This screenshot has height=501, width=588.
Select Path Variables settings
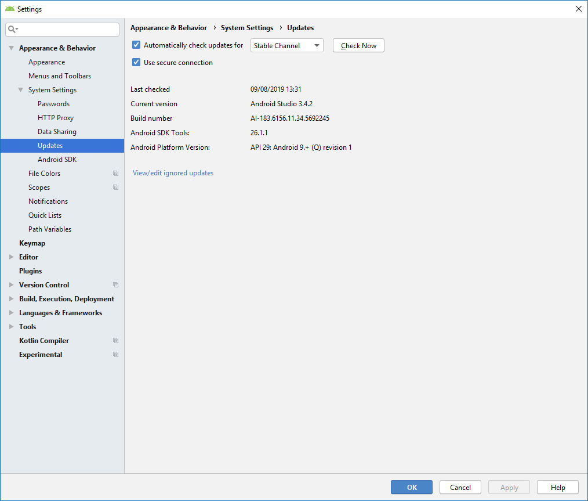(49, 229)
